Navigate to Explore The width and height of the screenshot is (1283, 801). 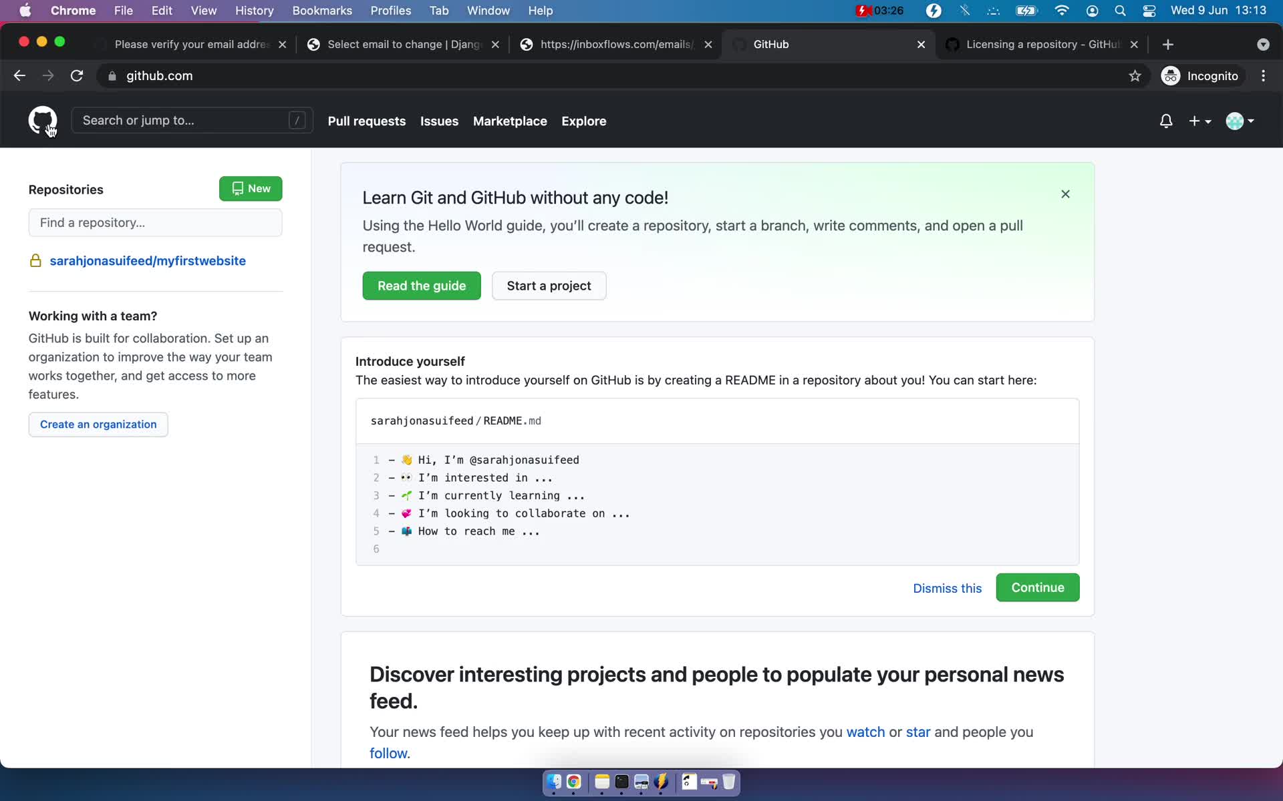click(584, 121)
